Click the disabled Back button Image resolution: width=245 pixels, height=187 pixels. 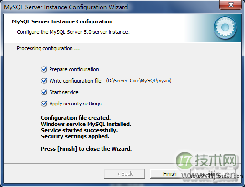[125, 174]
